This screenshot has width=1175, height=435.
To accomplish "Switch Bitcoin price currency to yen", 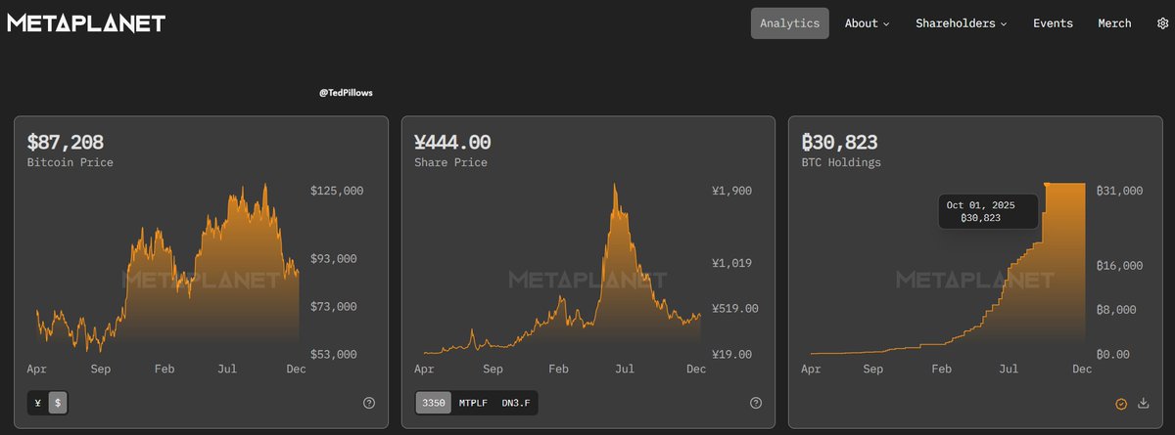I will point(37,403).
